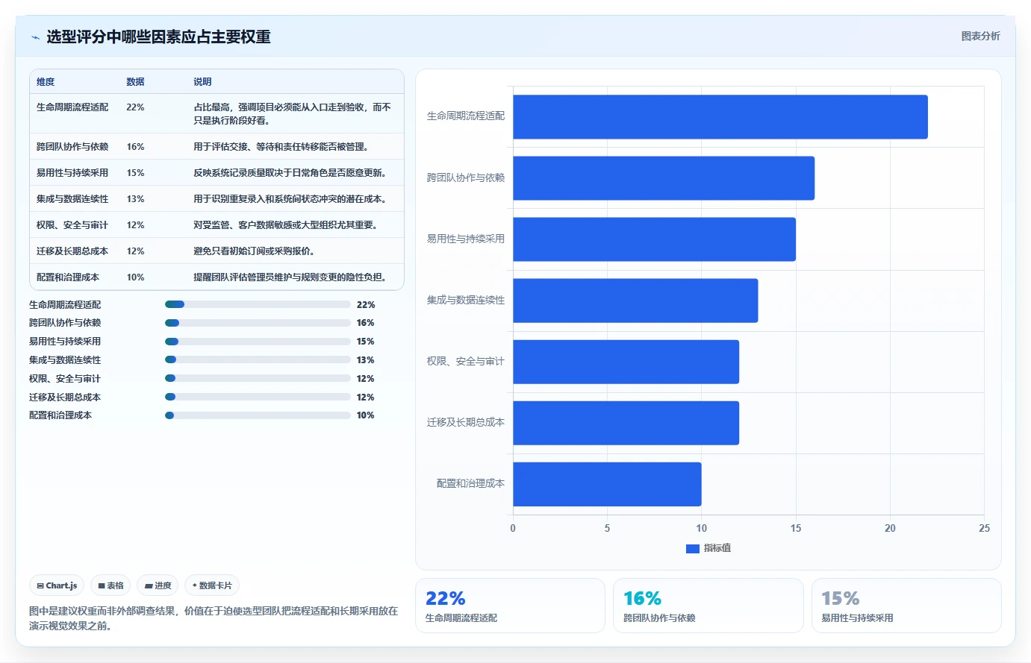Image resolution: width=1031 pixels, height=663 pixels.
Task: Select 易用性与持续采用 table row name
Action: click(x=72, y=173)
